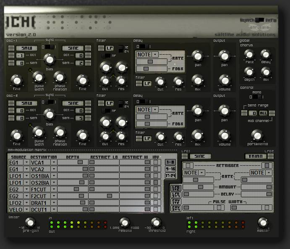The height and width of the screenshot is (249, 290).
Task: Click first filter res knob
Action: [121, 81]
